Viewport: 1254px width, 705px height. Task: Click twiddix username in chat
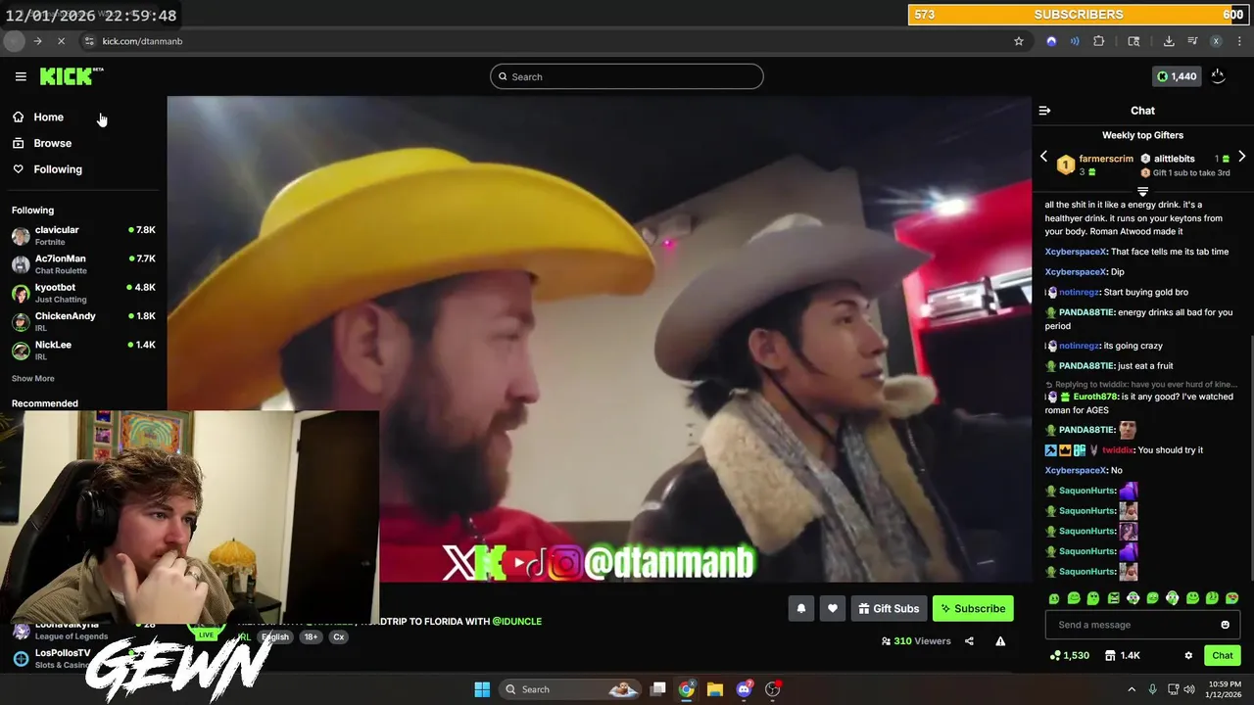click(x=1117, y=450)
